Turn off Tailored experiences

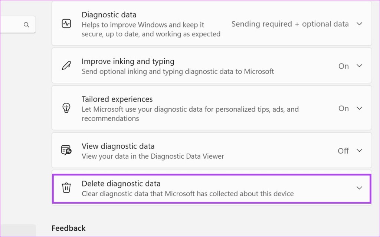pyautogui.click(x=343, y=108)
